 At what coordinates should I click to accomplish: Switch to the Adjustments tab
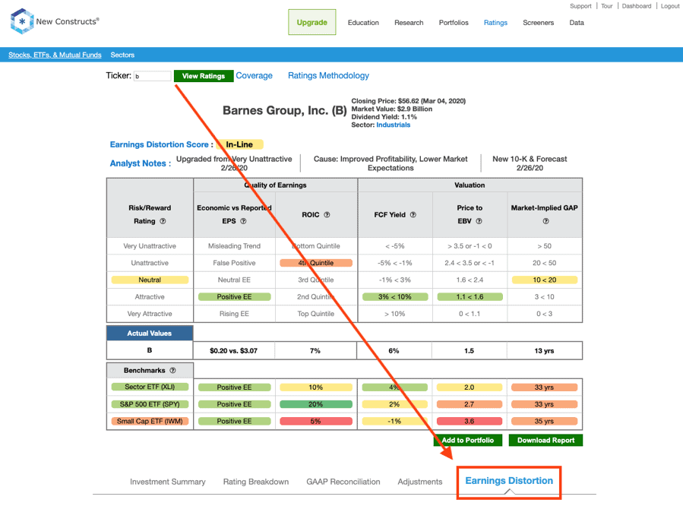pyautogui.click(x=420, y=482)
